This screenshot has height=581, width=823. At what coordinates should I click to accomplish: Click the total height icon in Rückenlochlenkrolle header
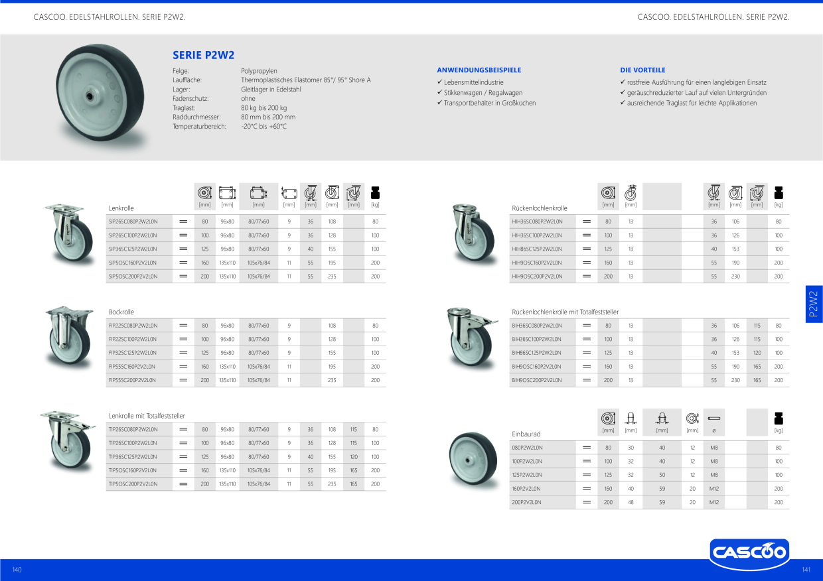coord(735,192)
